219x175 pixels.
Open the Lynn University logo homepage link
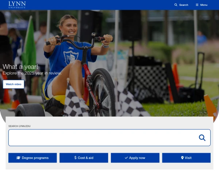click(x=17, y=5)
